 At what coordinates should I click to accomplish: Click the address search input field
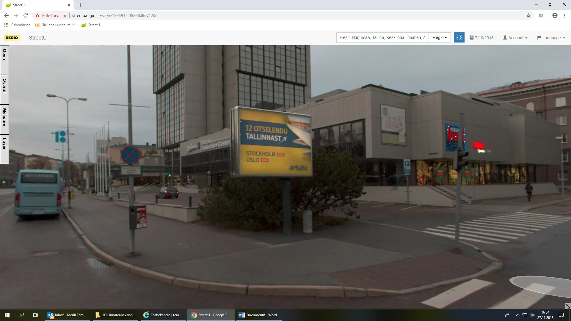(x=382, y=38)
